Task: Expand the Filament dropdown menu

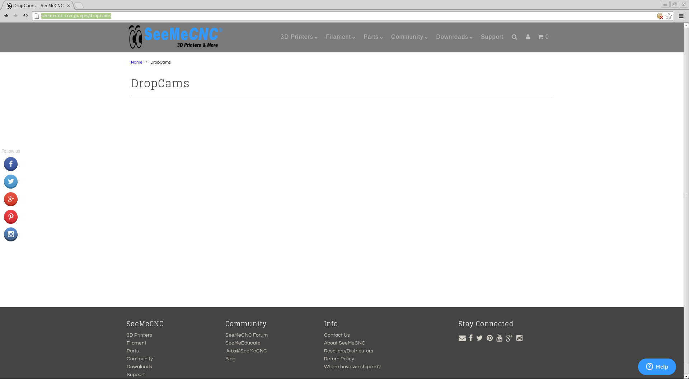Action: tap(340, 37)
